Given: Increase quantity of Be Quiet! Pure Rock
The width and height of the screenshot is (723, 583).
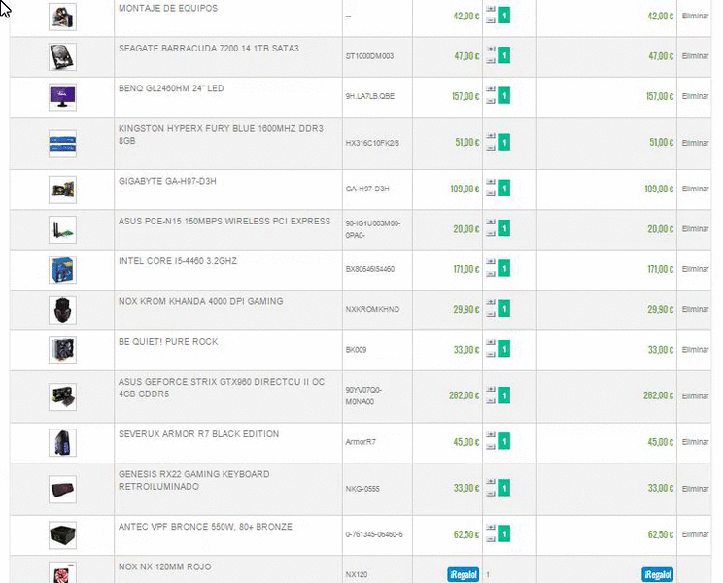Looking at the screenshot, I should [x=491, y=342].
